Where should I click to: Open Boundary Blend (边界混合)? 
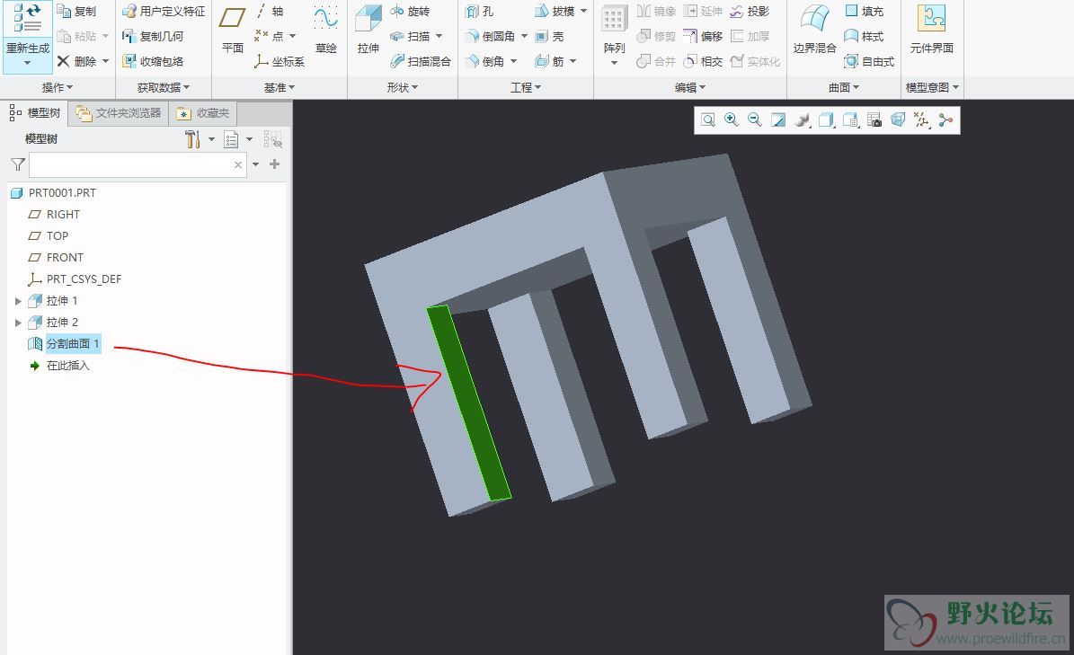[x=814, y=30]
